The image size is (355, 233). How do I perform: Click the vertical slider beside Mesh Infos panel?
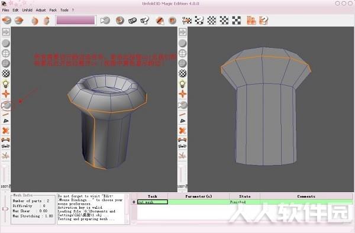tap(5, 209)
